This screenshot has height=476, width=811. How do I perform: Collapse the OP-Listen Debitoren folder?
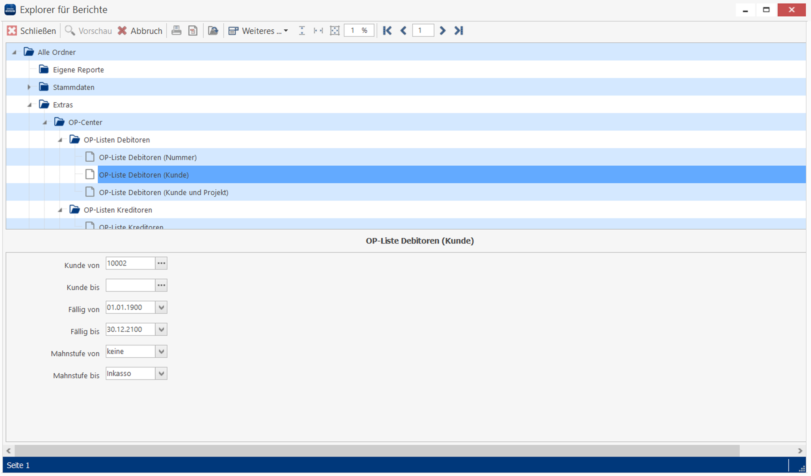click(60, 140)
